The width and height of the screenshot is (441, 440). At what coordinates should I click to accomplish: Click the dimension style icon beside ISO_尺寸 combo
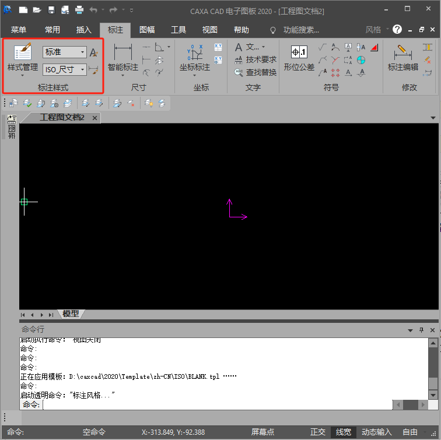coord(93,69)
